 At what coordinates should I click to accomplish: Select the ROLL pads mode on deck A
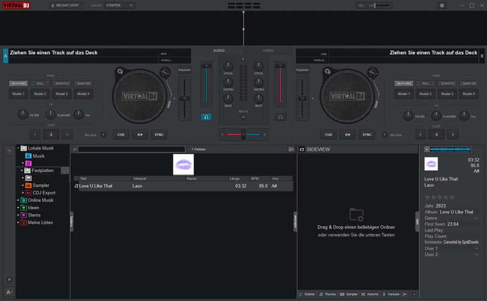point(40,83)
